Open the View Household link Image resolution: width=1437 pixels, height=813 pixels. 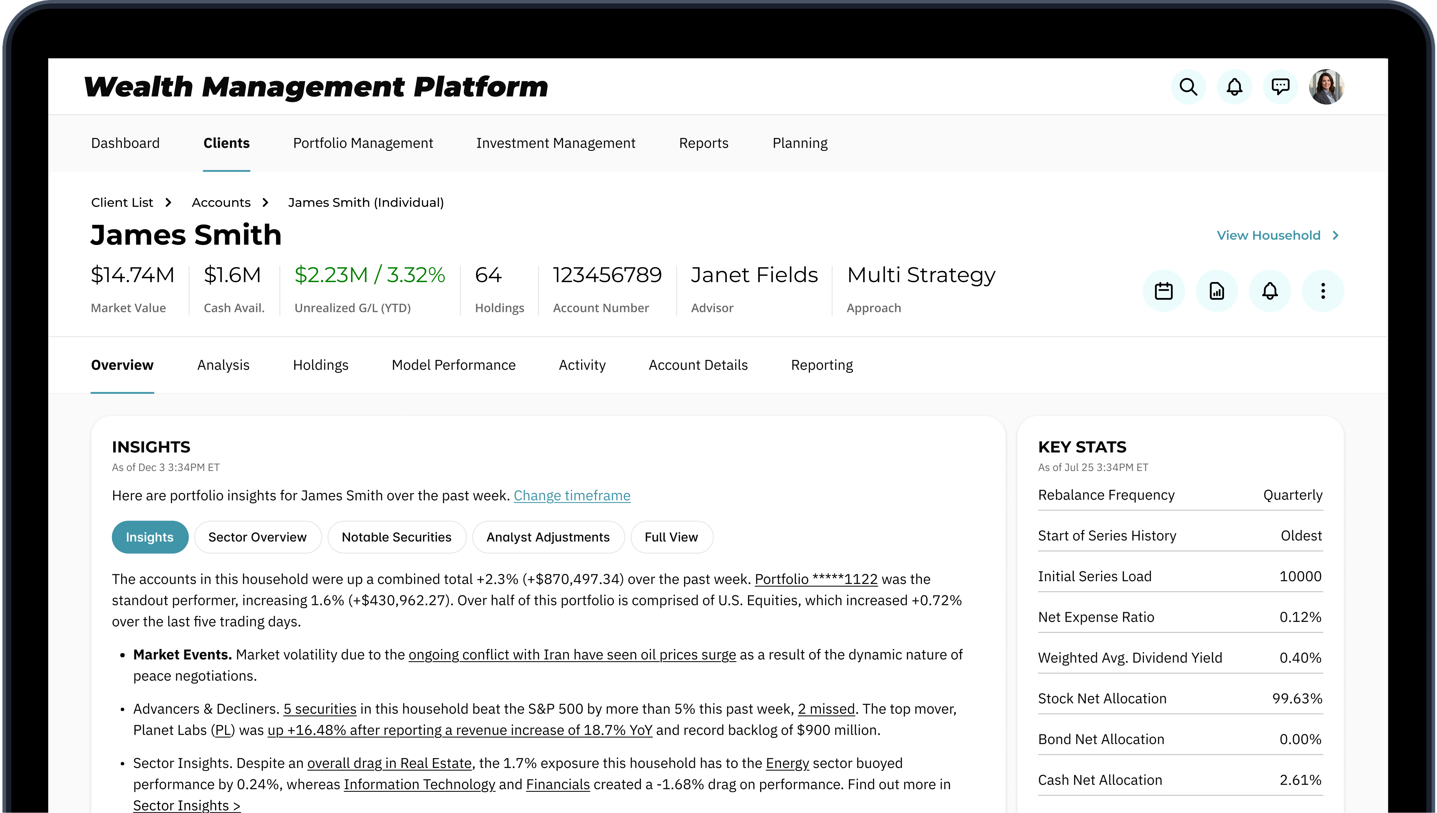(1268, 236)
